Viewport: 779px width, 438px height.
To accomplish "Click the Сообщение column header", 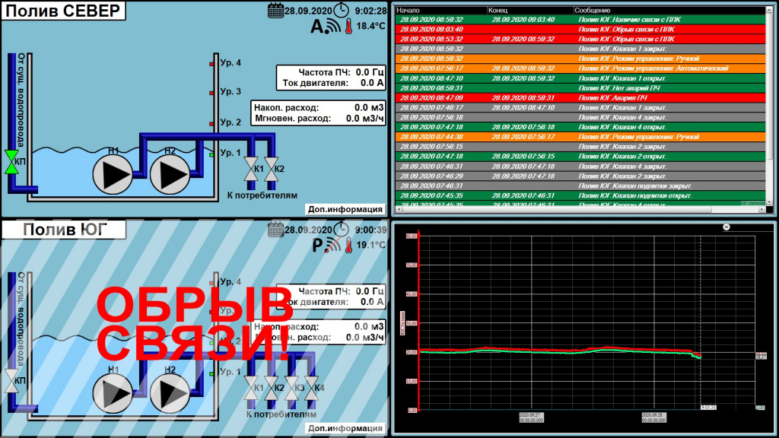I will [669, 10].
